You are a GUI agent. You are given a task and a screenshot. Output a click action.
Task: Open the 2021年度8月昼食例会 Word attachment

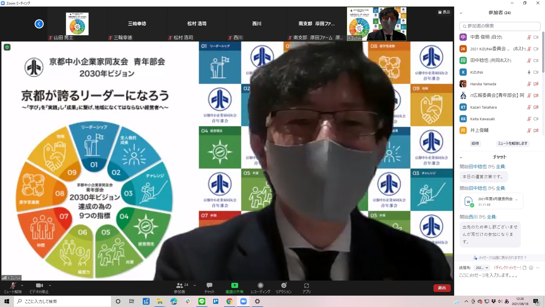(491, 201)
